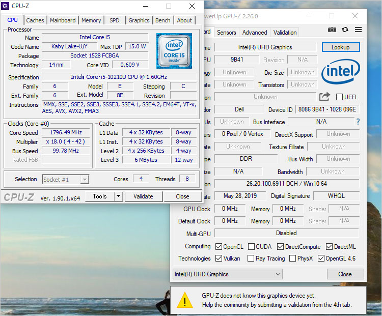Switch to the Graphics tab in CPU-Z
The width and height of the screenshot is (382, 316).
click(x=139, y=20)
